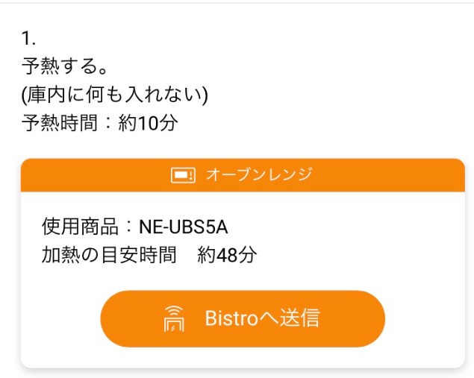474x378 pixels.
Task: Click the 約10分 preheat time value
Action: [148, 123]
